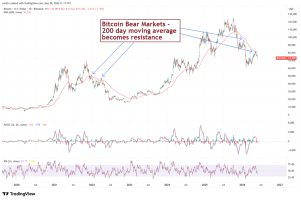
Task: Click the '2020' time axis label
Action: [x=16, y=185]
